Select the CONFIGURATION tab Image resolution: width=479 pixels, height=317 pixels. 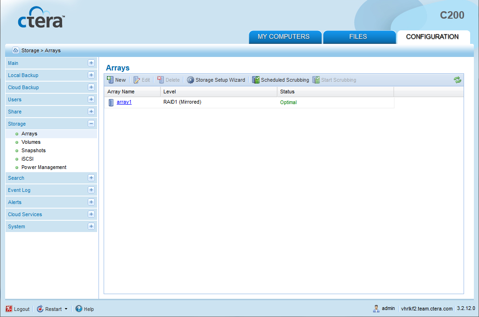[434, 37]
